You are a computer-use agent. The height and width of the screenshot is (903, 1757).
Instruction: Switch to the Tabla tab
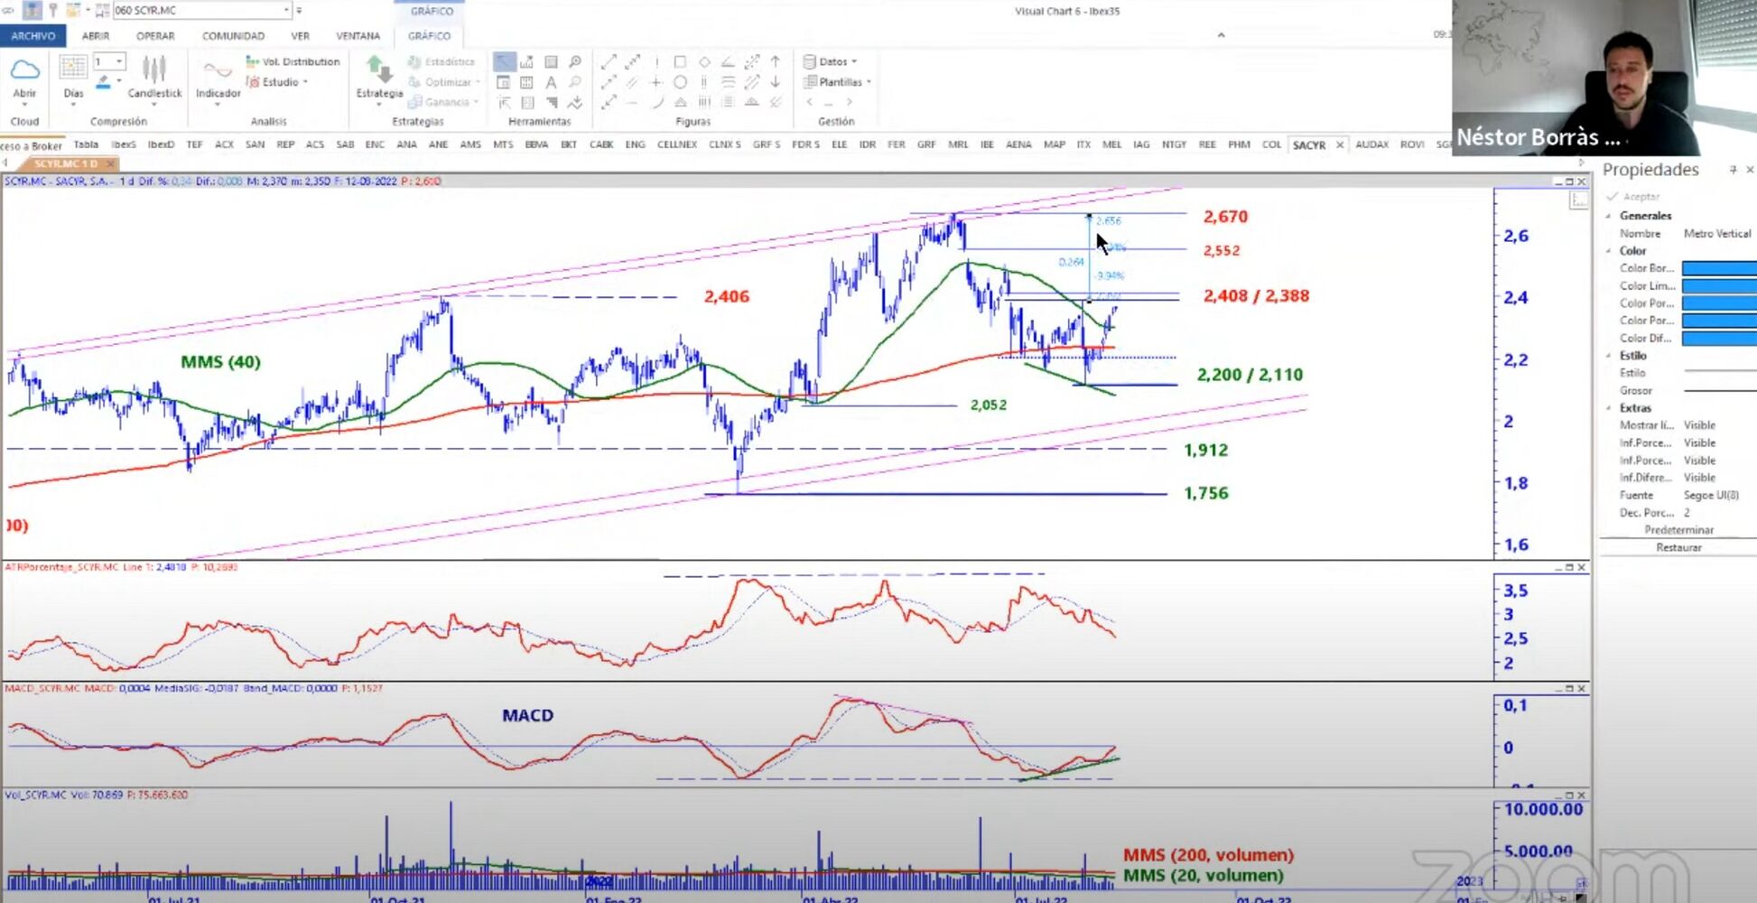pos(86,144)
